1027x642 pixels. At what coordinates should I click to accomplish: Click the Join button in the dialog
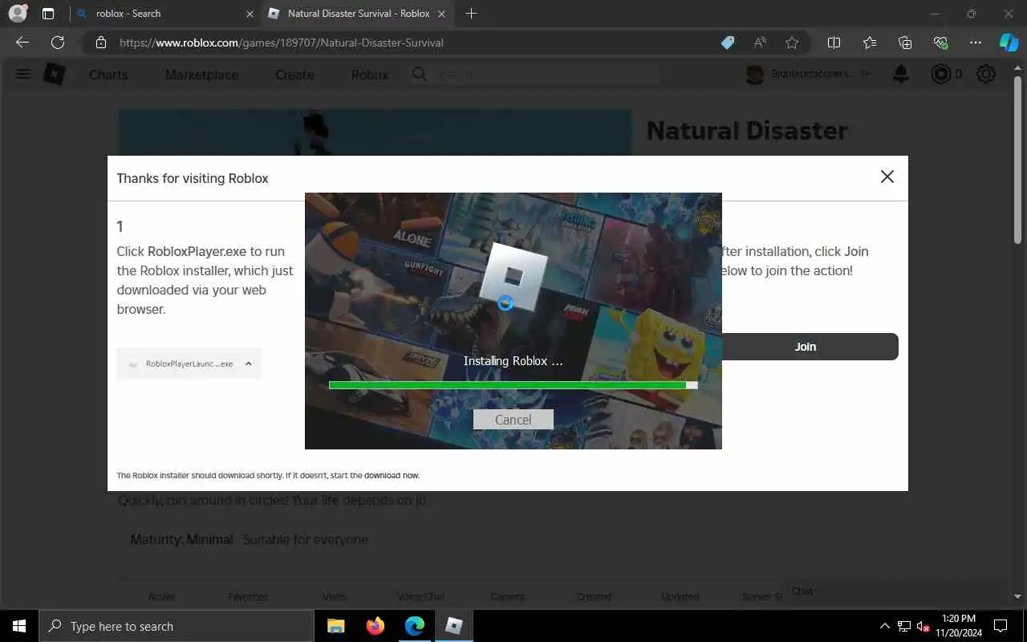(805, 347)
